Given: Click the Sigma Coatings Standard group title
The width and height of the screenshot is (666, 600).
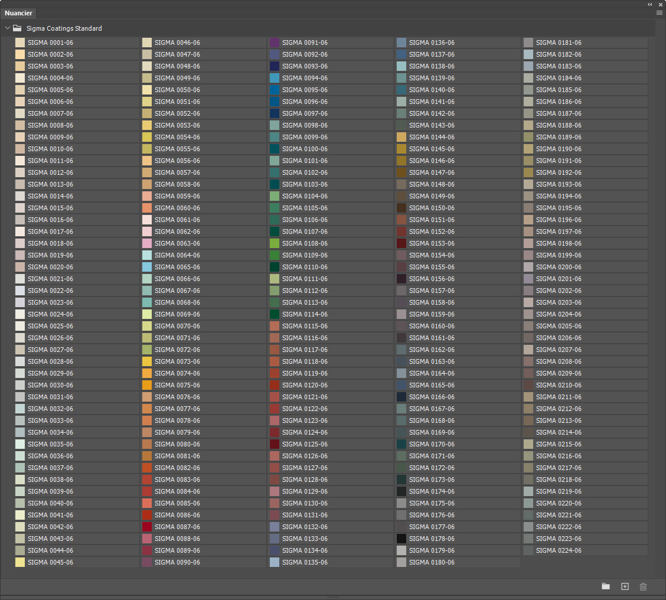Looking at the screenshot, I should pyautogui.click(x=64, y=28).
